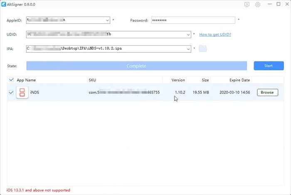The image size is (291, 195).
Task: Click the Browse button for iNDS
Action: pyautogui.click(x=267, y=92)
